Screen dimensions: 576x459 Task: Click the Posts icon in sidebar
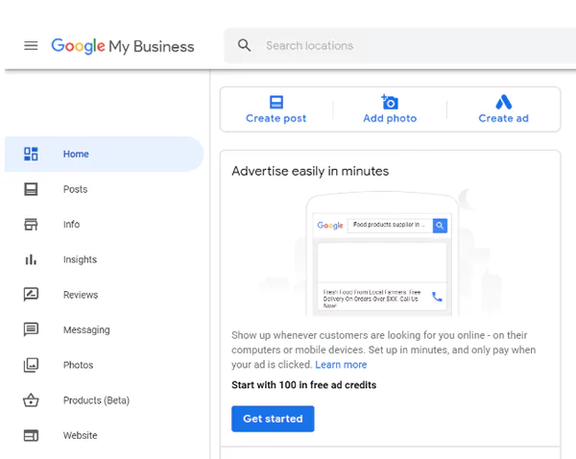31,189
